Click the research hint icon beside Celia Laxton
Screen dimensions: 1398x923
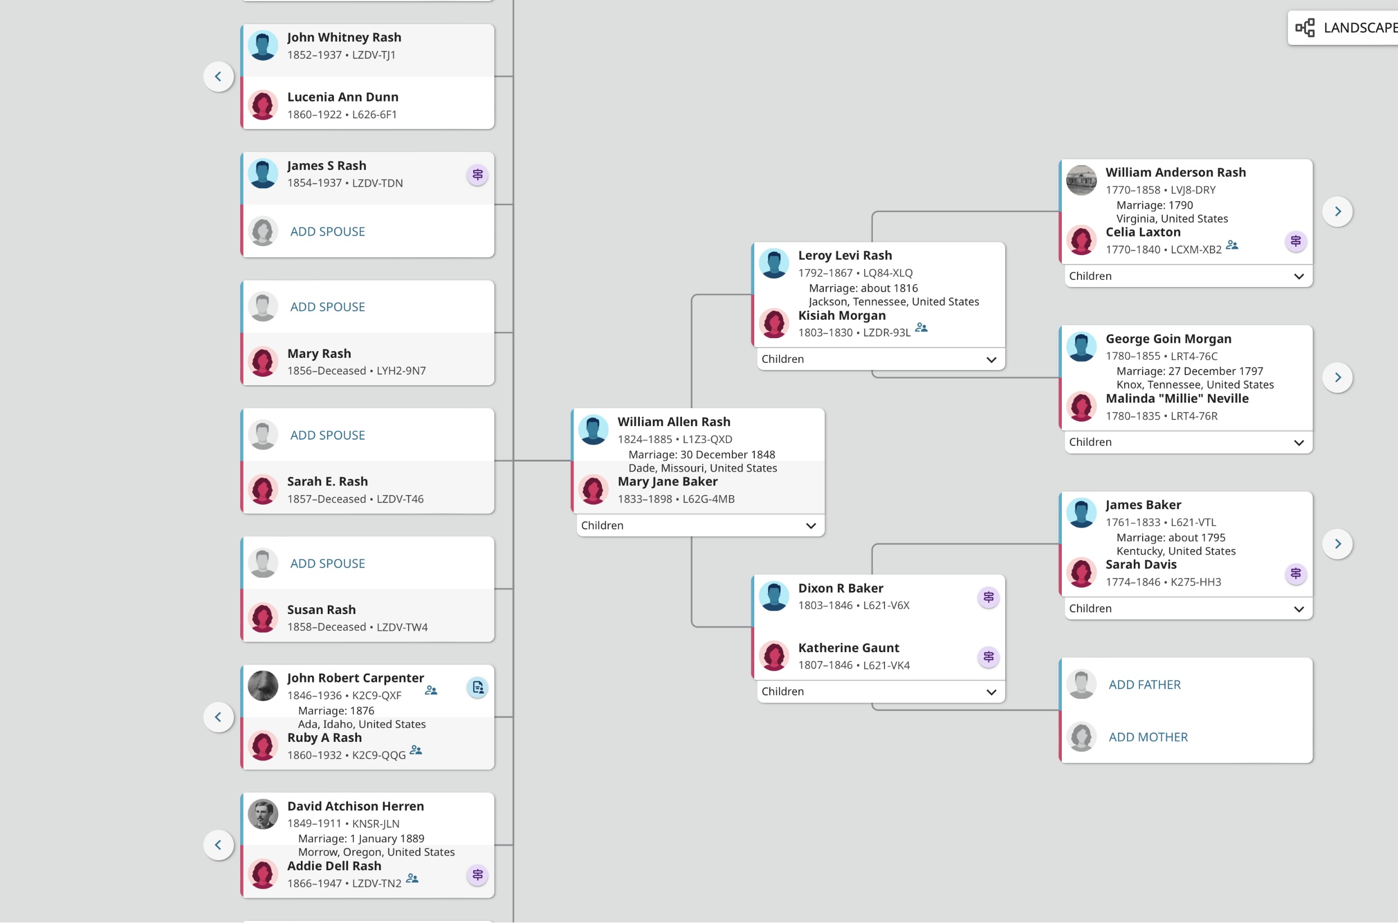click(1295, 241)
